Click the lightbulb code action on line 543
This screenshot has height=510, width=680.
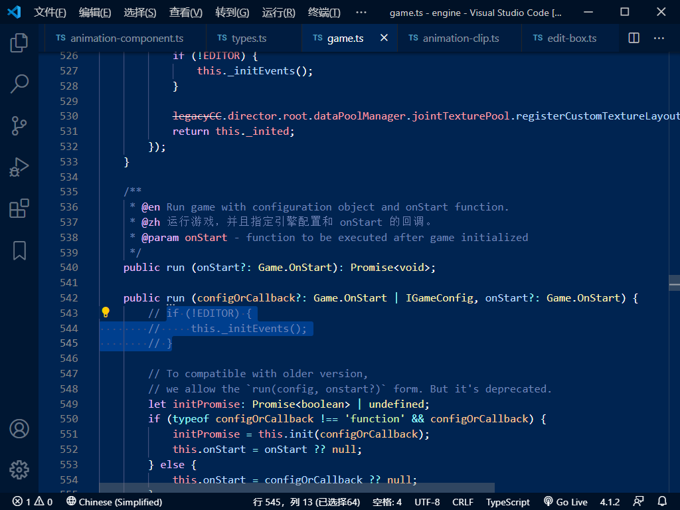click(106, 312)
